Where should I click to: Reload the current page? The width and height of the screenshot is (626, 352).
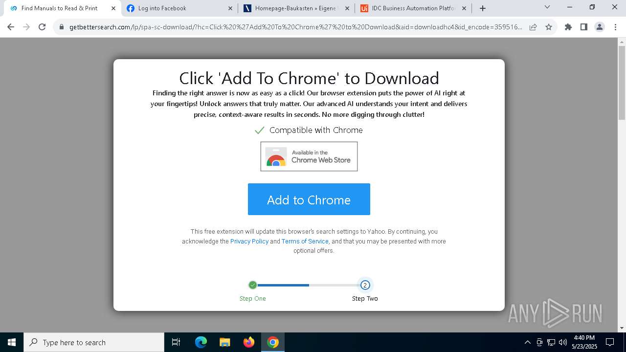(42, 27)
